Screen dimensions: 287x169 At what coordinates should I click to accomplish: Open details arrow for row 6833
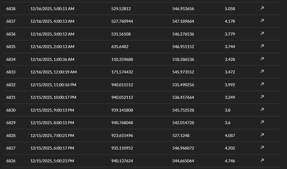tap(262, 72)
